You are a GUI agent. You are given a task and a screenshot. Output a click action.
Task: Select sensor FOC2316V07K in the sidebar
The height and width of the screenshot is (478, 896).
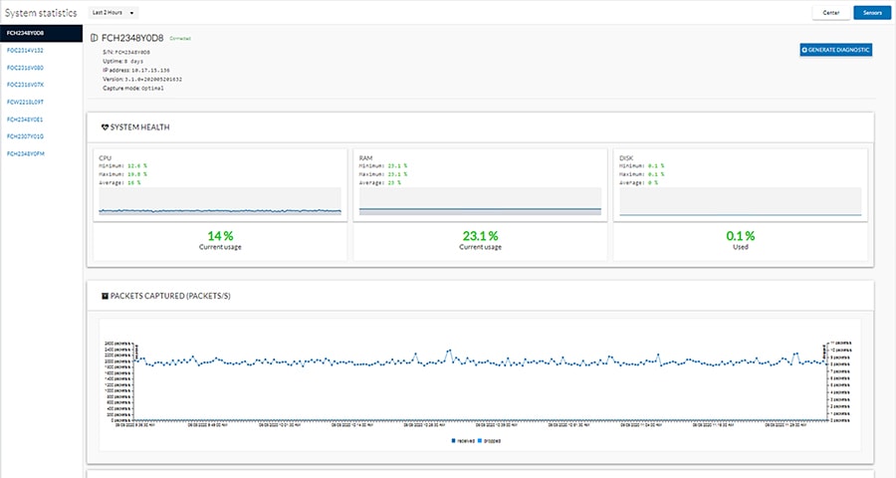(25, 85)
